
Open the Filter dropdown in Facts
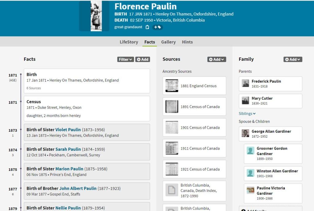[125, 59]
